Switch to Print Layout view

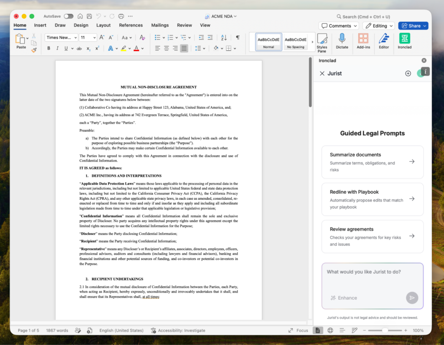click(318, 330)
